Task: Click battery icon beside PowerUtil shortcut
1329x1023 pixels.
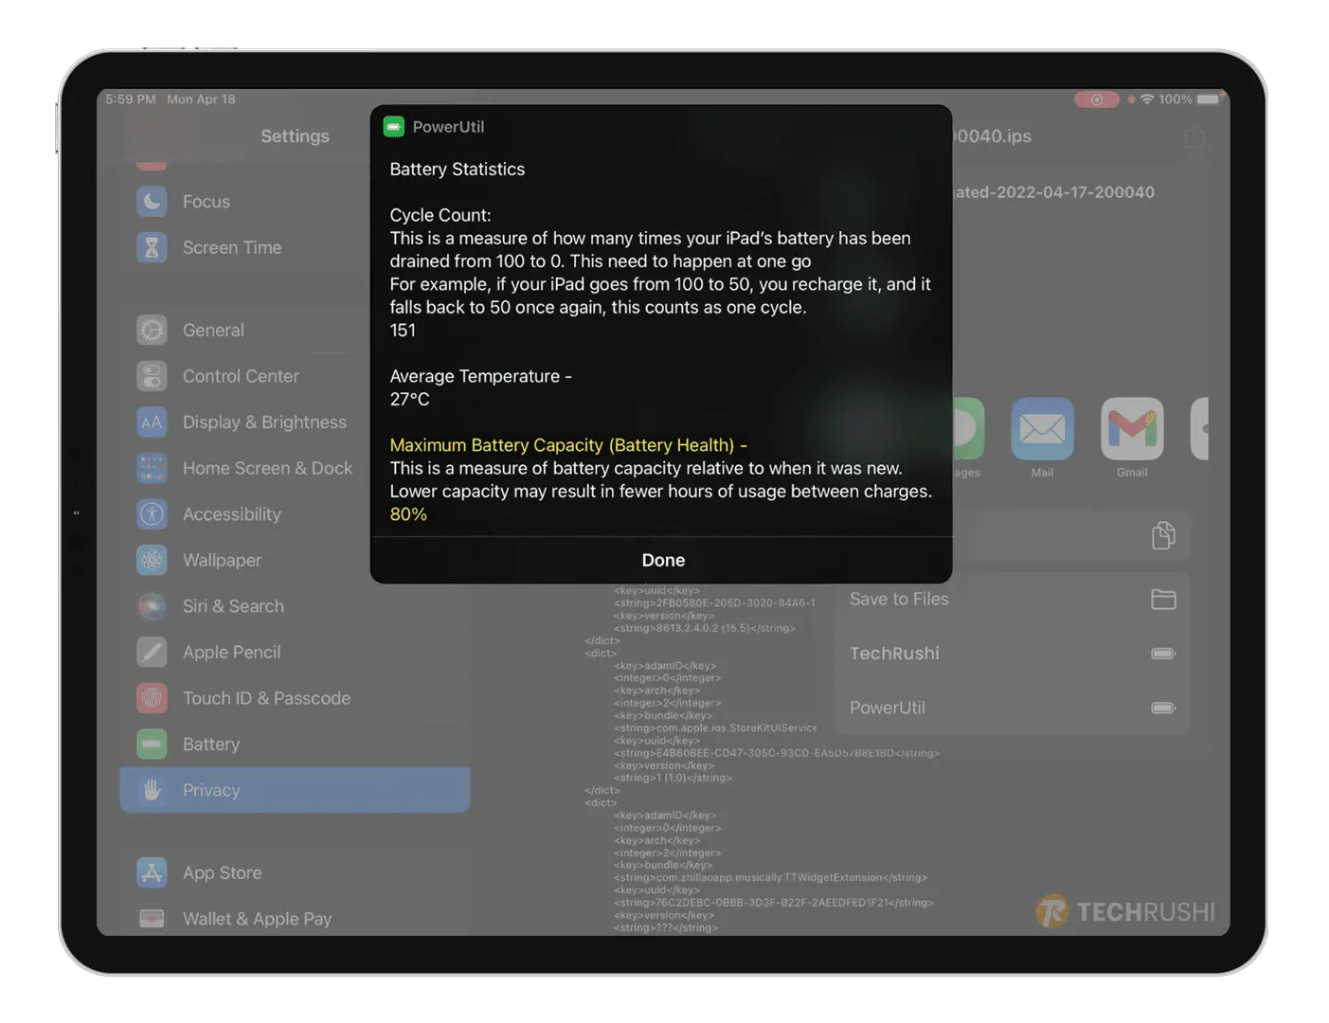Action: pos(1163,708)
